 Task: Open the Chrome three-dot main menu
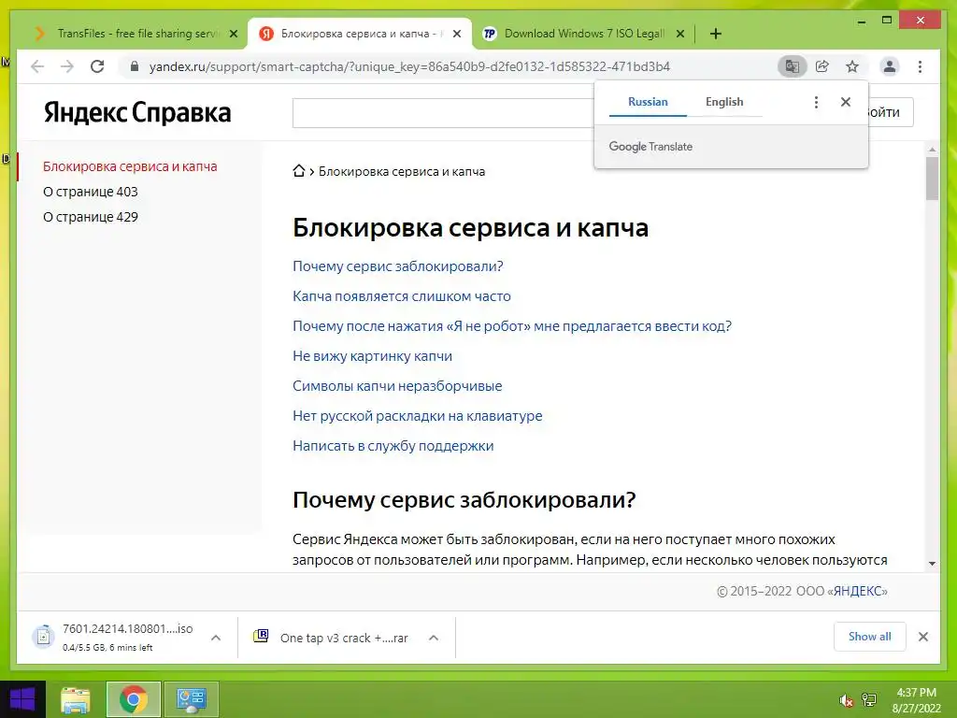point(920,66)
